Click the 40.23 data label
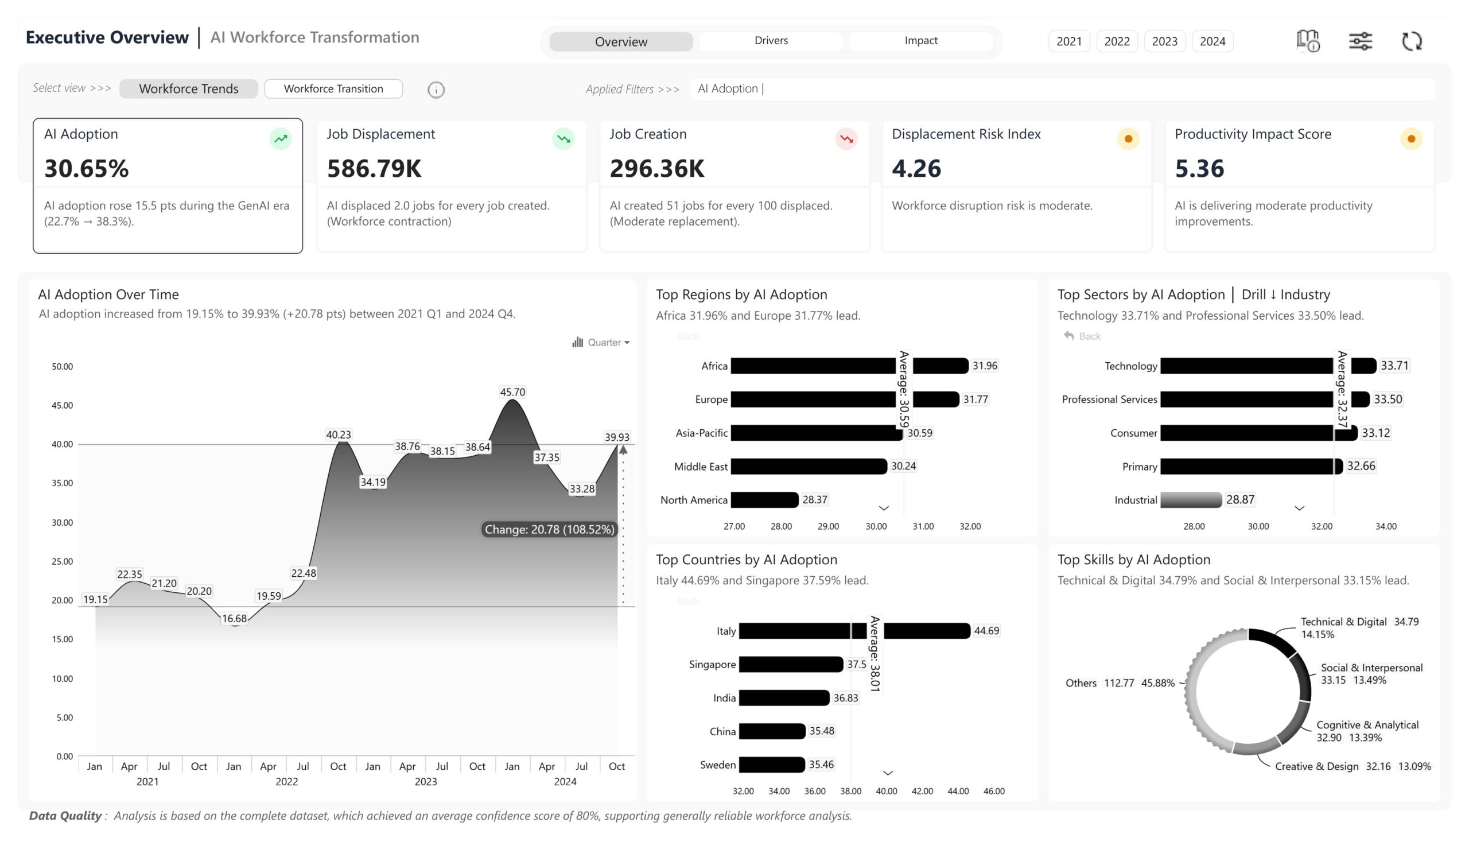The image size is (1469, 842). 338,434
